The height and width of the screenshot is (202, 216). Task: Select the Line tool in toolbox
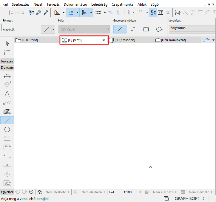pos(7,120)
